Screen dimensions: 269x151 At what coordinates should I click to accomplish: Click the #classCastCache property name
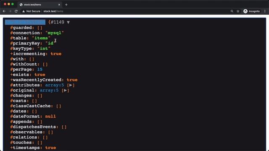[31, 106]
